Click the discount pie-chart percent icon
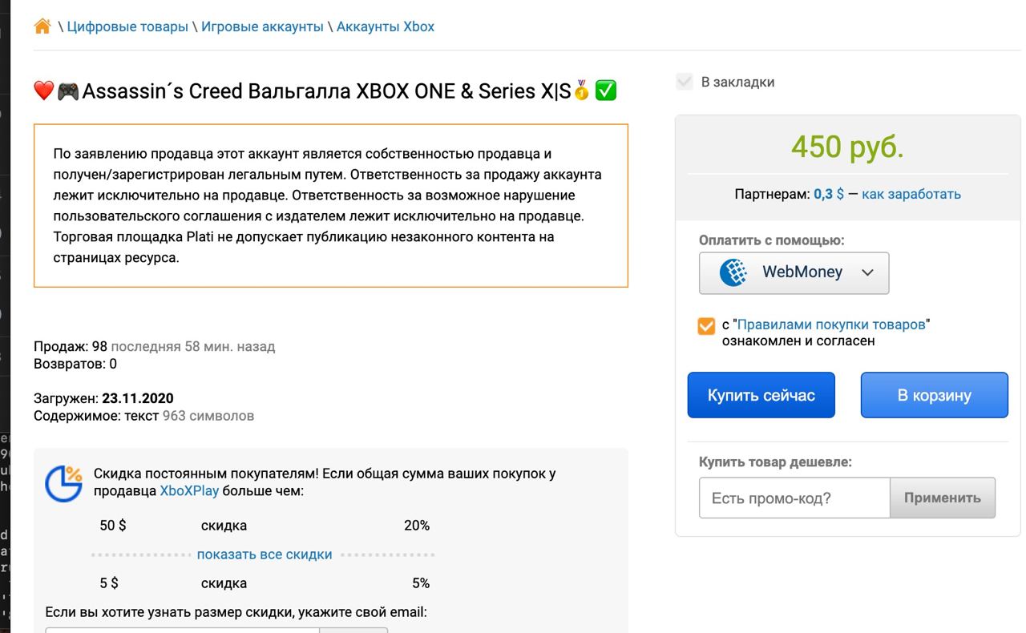 pyautogui.click(x=63, y=483)
